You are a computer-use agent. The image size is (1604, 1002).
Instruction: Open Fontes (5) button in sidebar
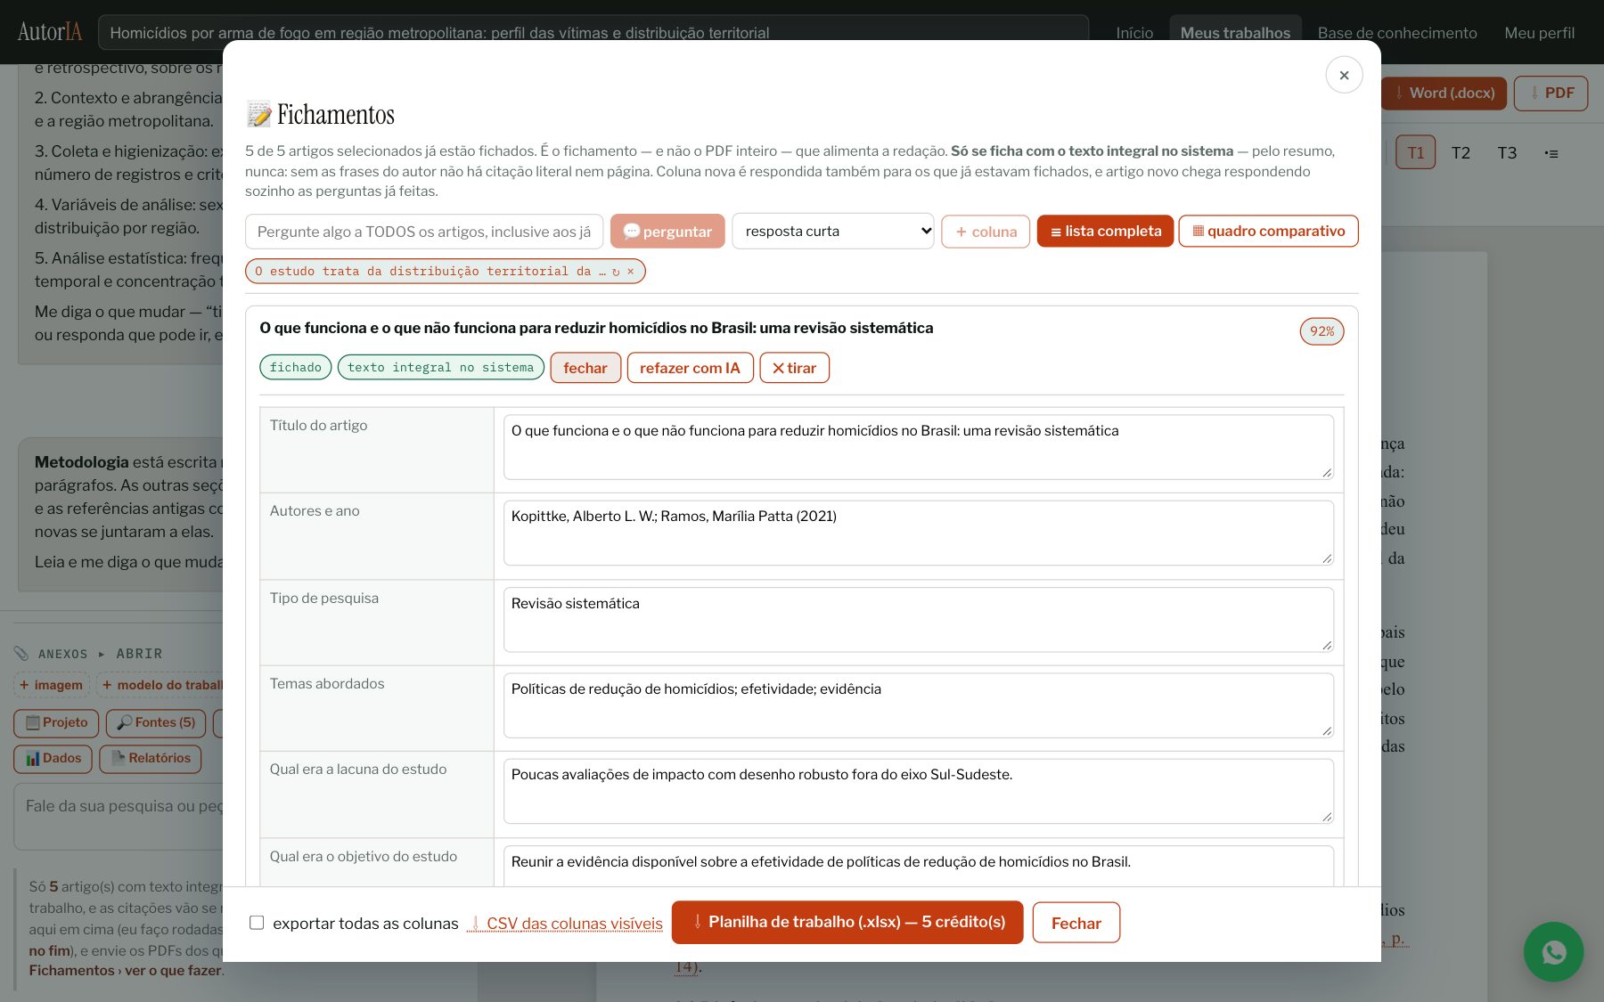(156, 722)
